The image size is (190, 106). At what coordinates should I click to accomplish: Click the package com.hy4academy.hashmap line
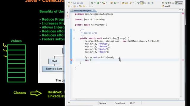(x=94, y=14)
